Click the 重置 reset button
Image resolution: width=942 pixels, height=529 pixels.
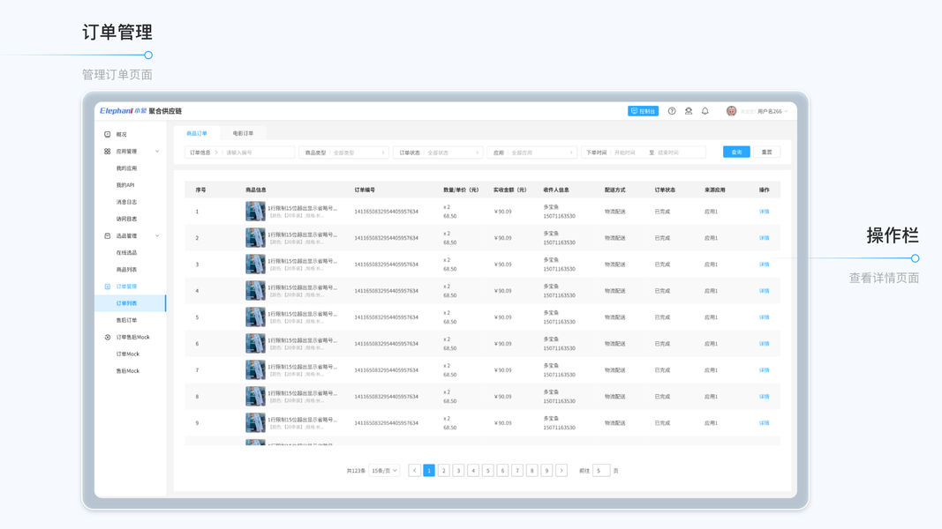pos(766,153)
